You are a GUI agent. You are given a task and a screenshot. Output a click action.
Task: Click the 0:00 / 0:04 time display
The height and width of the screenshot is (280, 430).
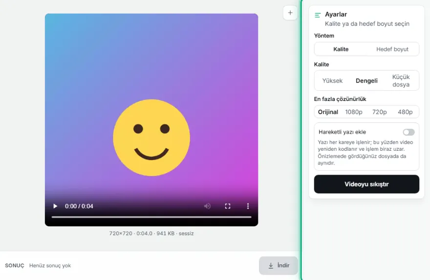(79, 206)
